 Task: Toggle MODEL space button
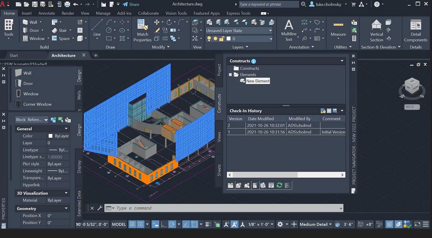pos(119,224)
